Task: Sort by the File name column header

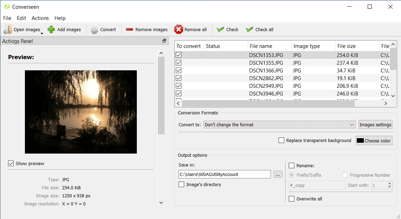Action: [269, 46]
